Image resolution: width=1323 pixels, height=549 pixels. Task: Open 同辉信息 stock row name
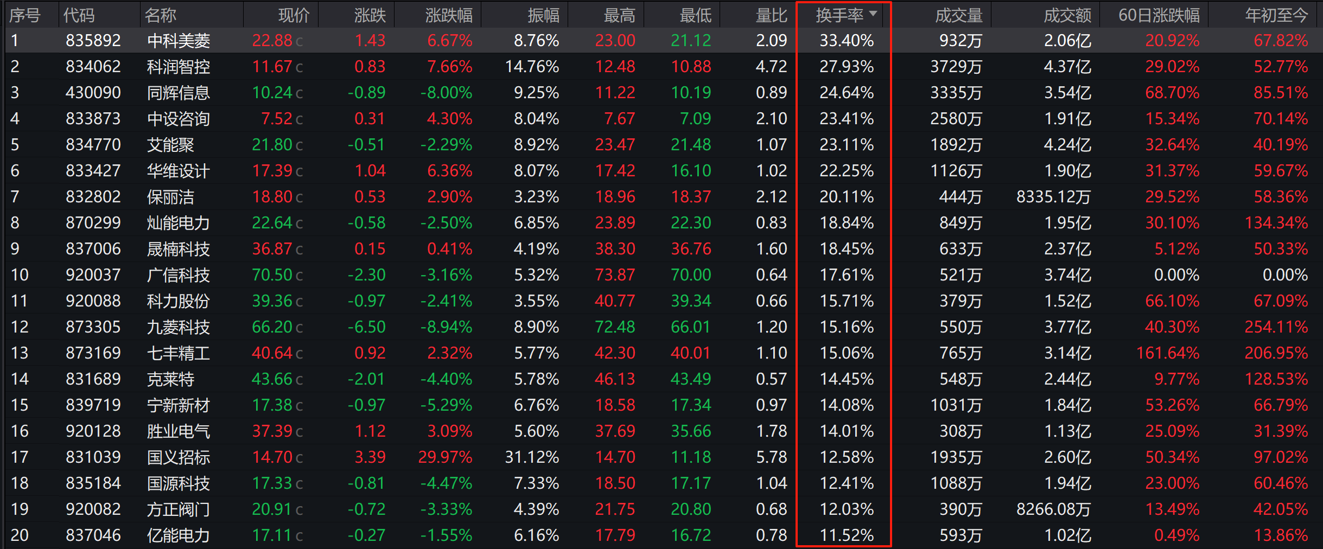coord(179,93)
